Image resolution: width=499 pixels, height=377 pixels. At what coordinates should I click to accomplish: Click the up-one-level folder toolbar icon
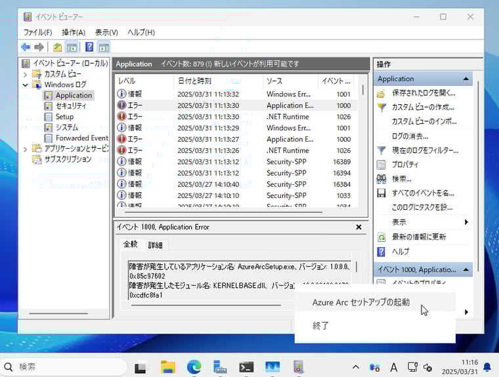[57, 47]
